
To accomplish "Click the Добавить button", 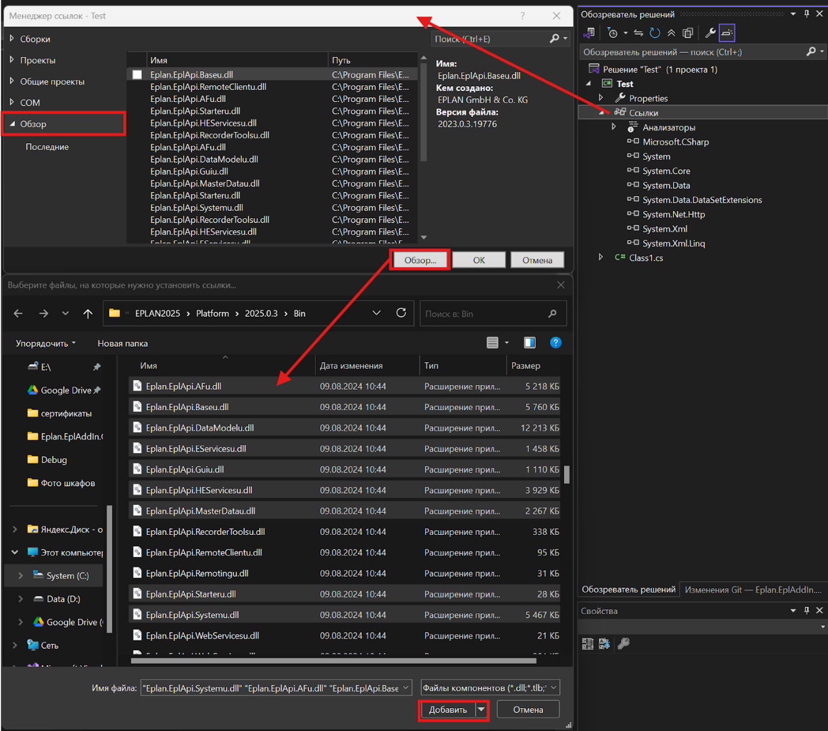I will point(447,709).
